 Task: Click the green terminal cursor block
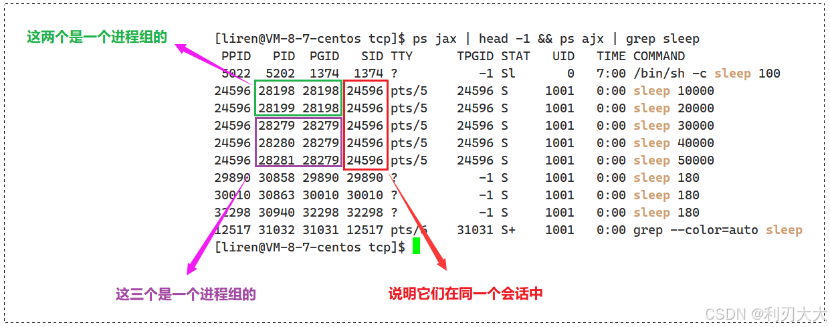click(x=416, y=247)
